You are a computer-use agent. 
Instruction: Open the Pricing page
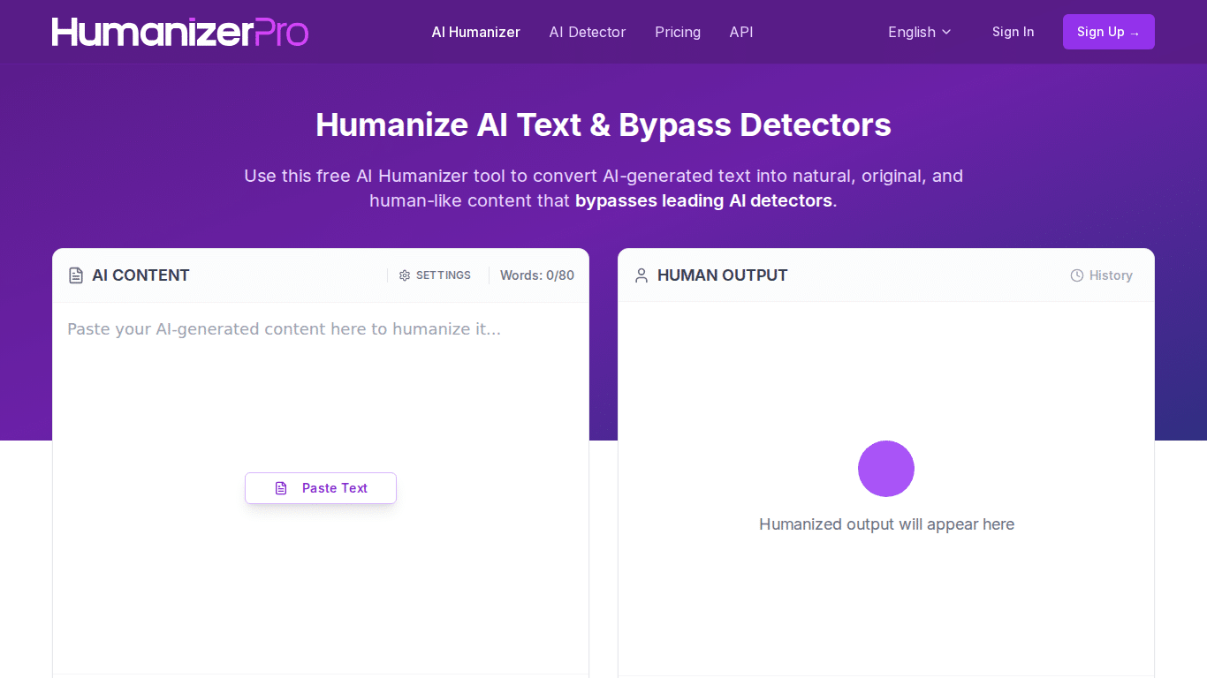click(677, 32)
